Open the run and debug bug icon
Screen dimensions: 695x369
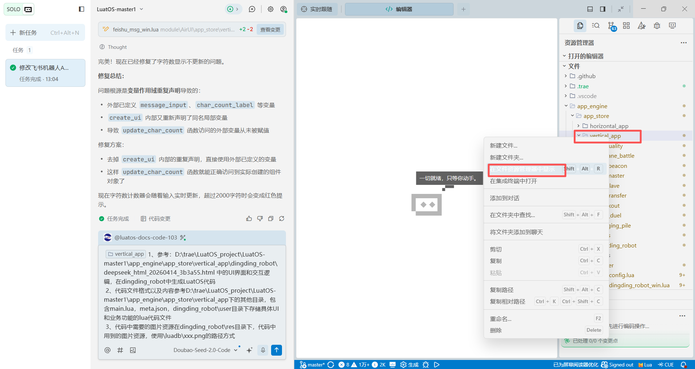pos(657,26)
